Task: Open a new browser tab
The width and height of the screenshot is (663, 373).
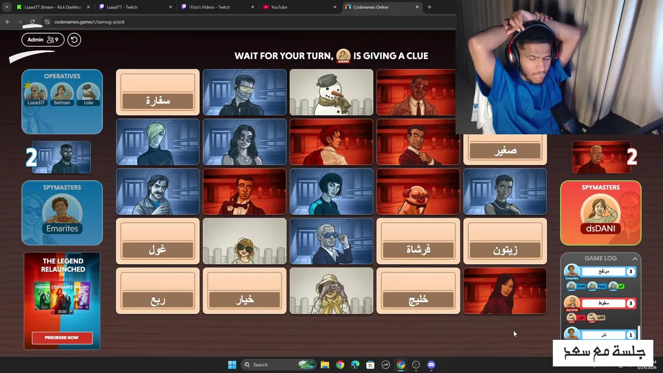Action: pos(429,7)
